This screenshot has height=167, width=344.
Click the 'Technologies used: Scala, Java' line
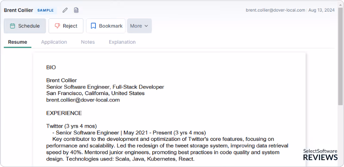pos(120,159)
